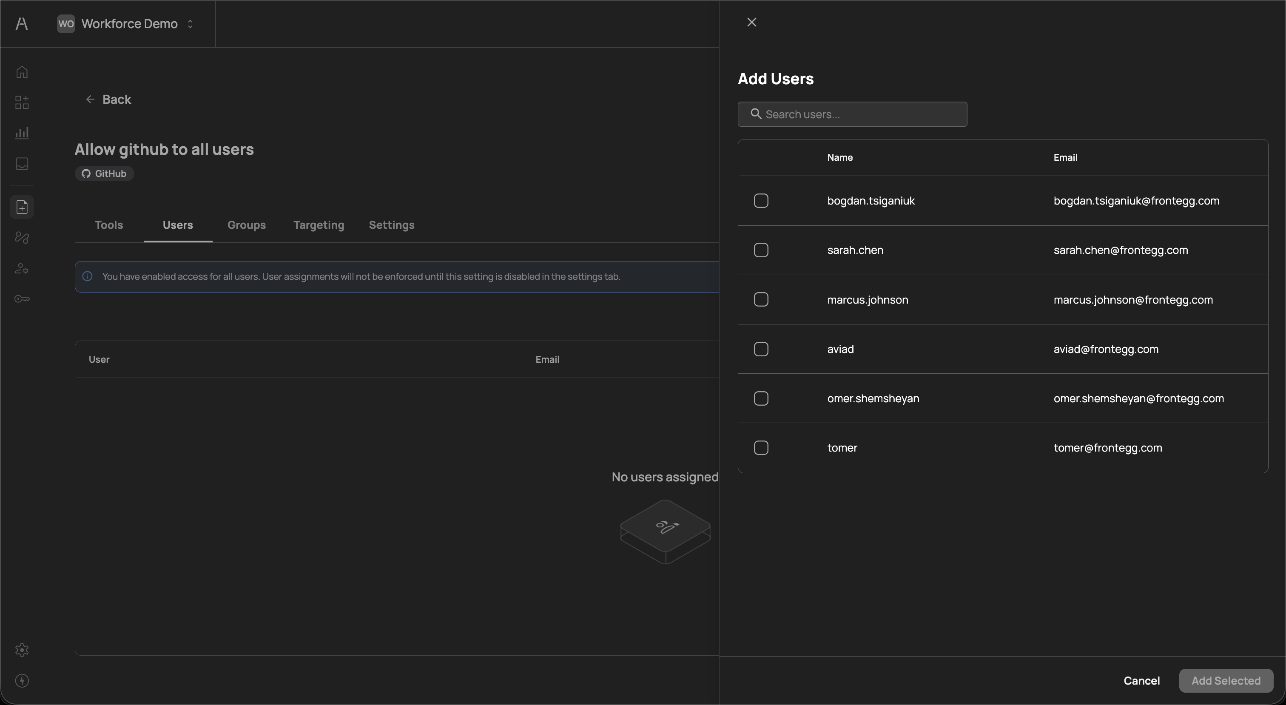Click the key icon in sidebar
This screenshot has width=1286, height=705.
point(21,299)
